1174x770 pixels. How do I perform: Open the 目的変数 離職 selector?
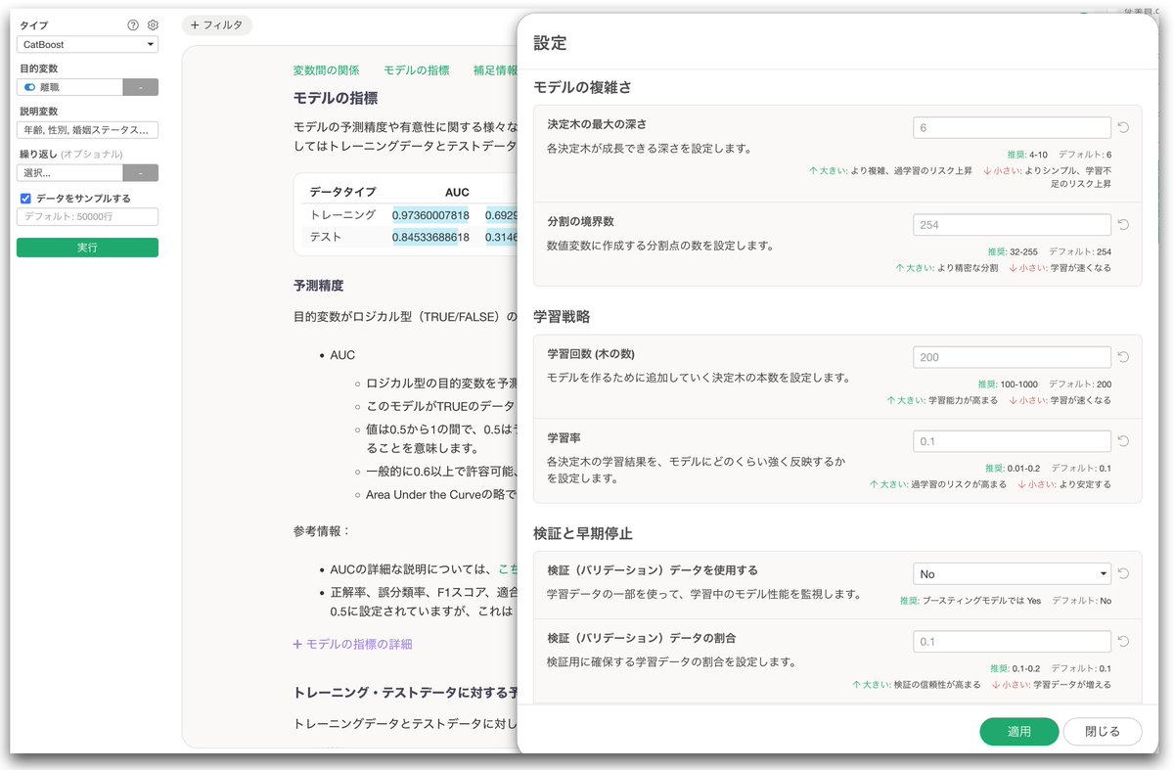pos(69,87)
